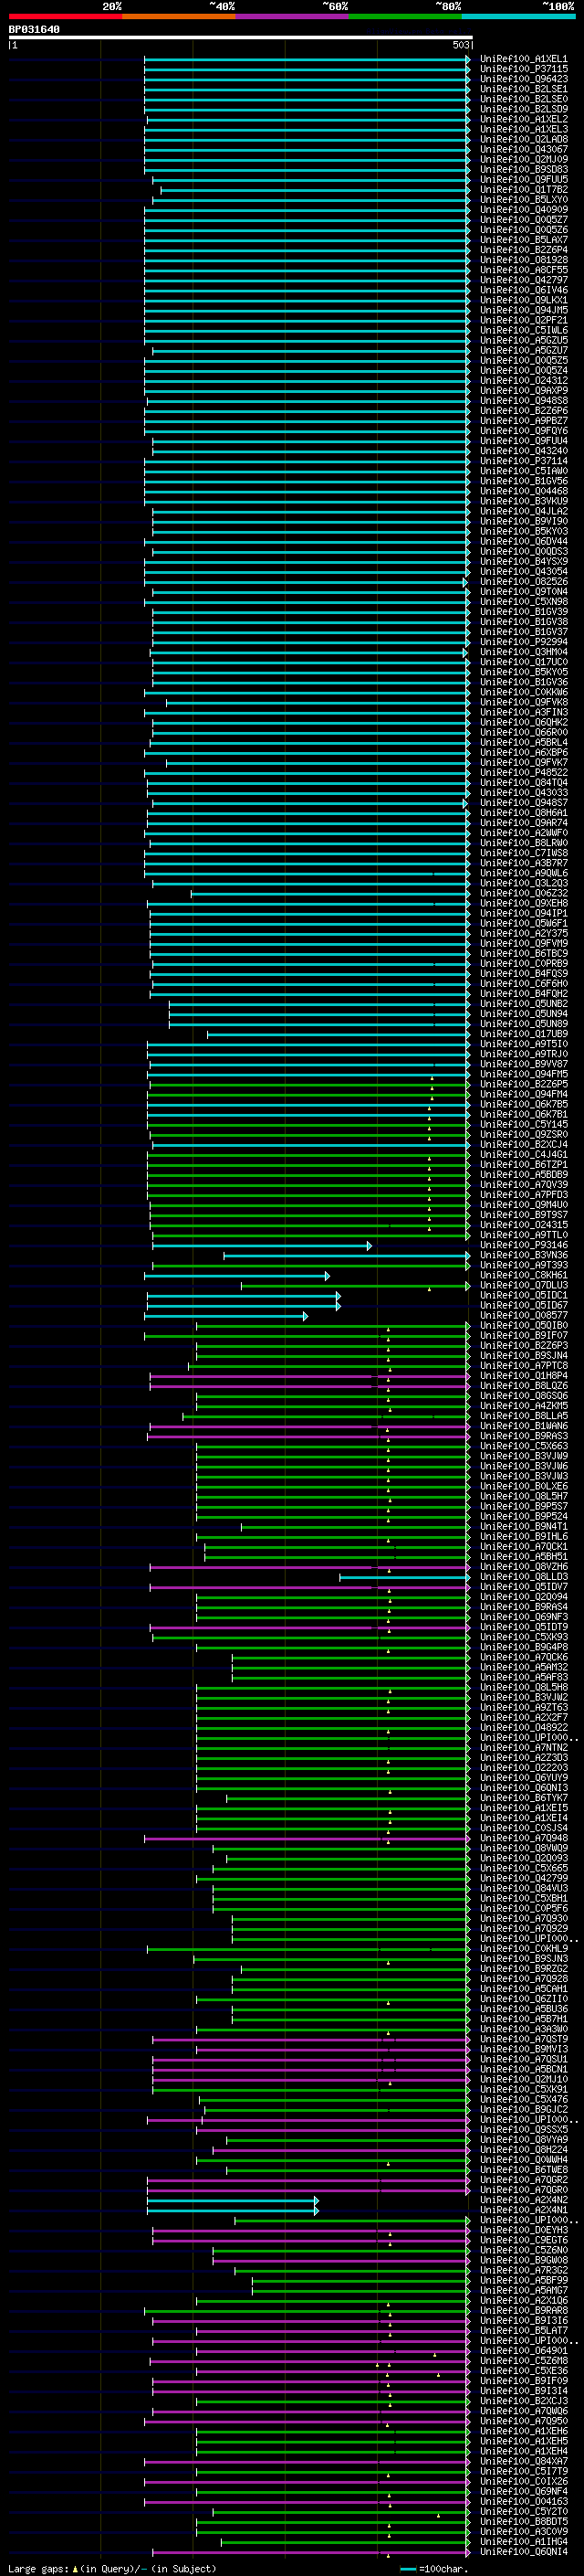Select the UniRef100_Q1H8P4 entry
584x2576 pixels.
coord(523,1376)
